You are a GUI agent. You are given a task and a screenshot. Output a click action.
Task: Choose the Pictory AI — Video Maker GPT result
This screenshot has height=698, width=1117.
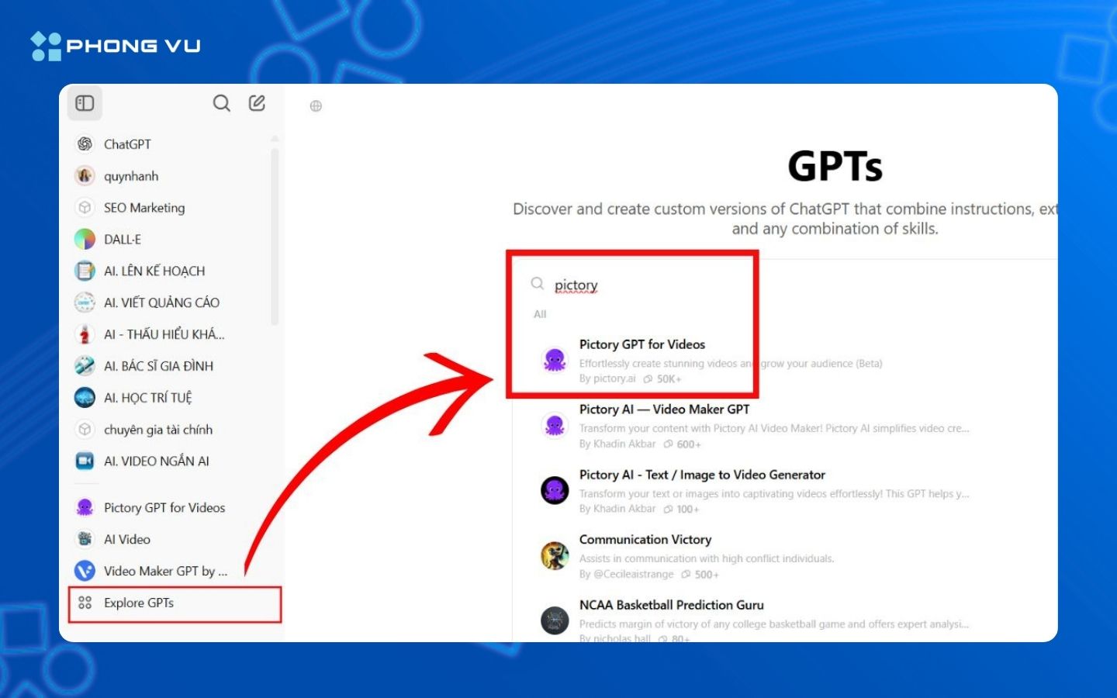click(x=664, y=409)
